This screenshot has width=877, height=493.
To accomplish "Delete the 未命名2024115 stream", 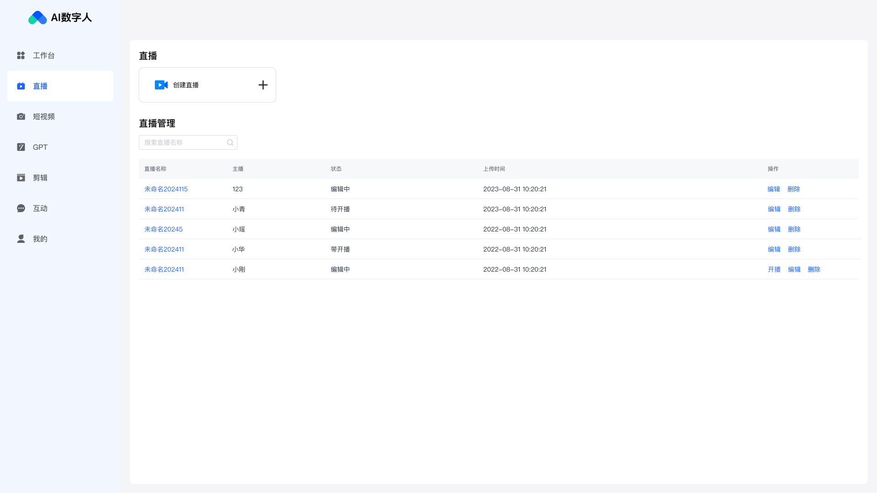I will (x=793, y=189).
